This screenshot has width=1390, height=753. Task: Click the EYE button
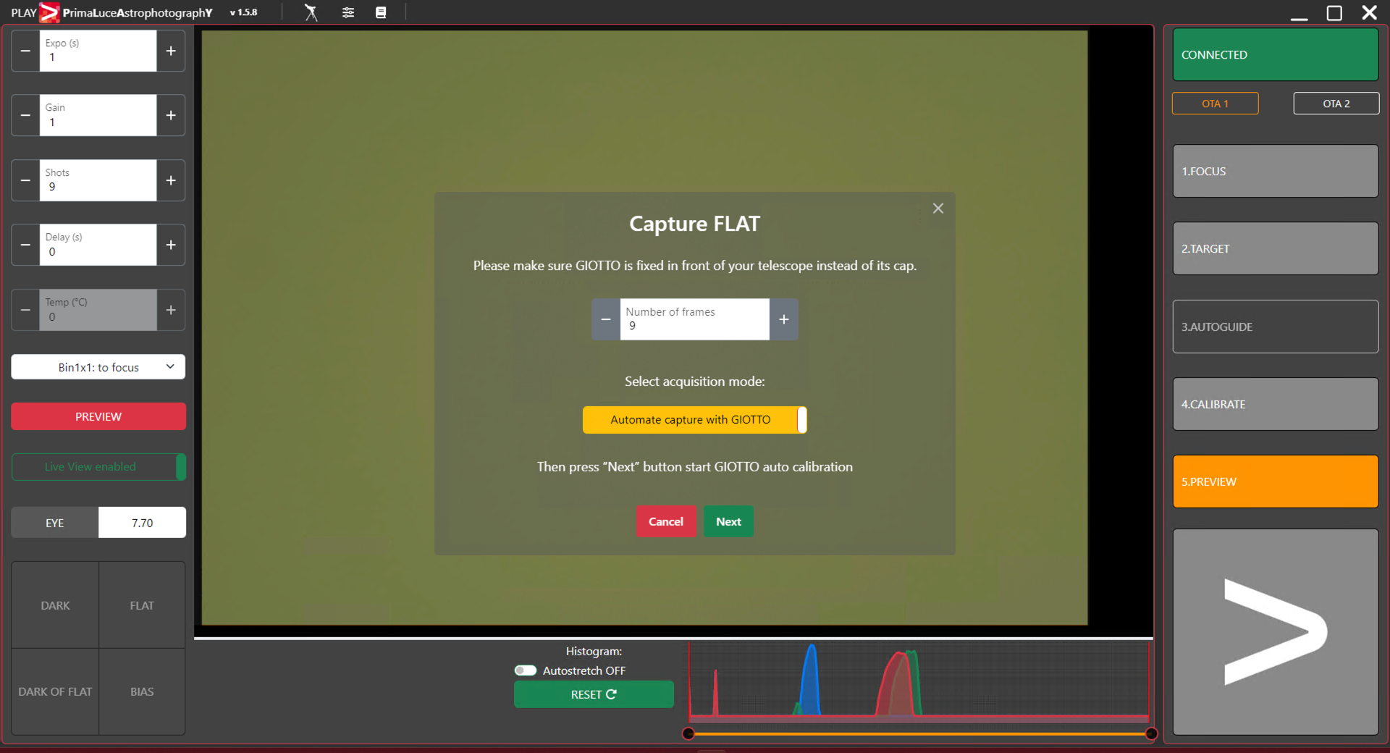(55, 523)
